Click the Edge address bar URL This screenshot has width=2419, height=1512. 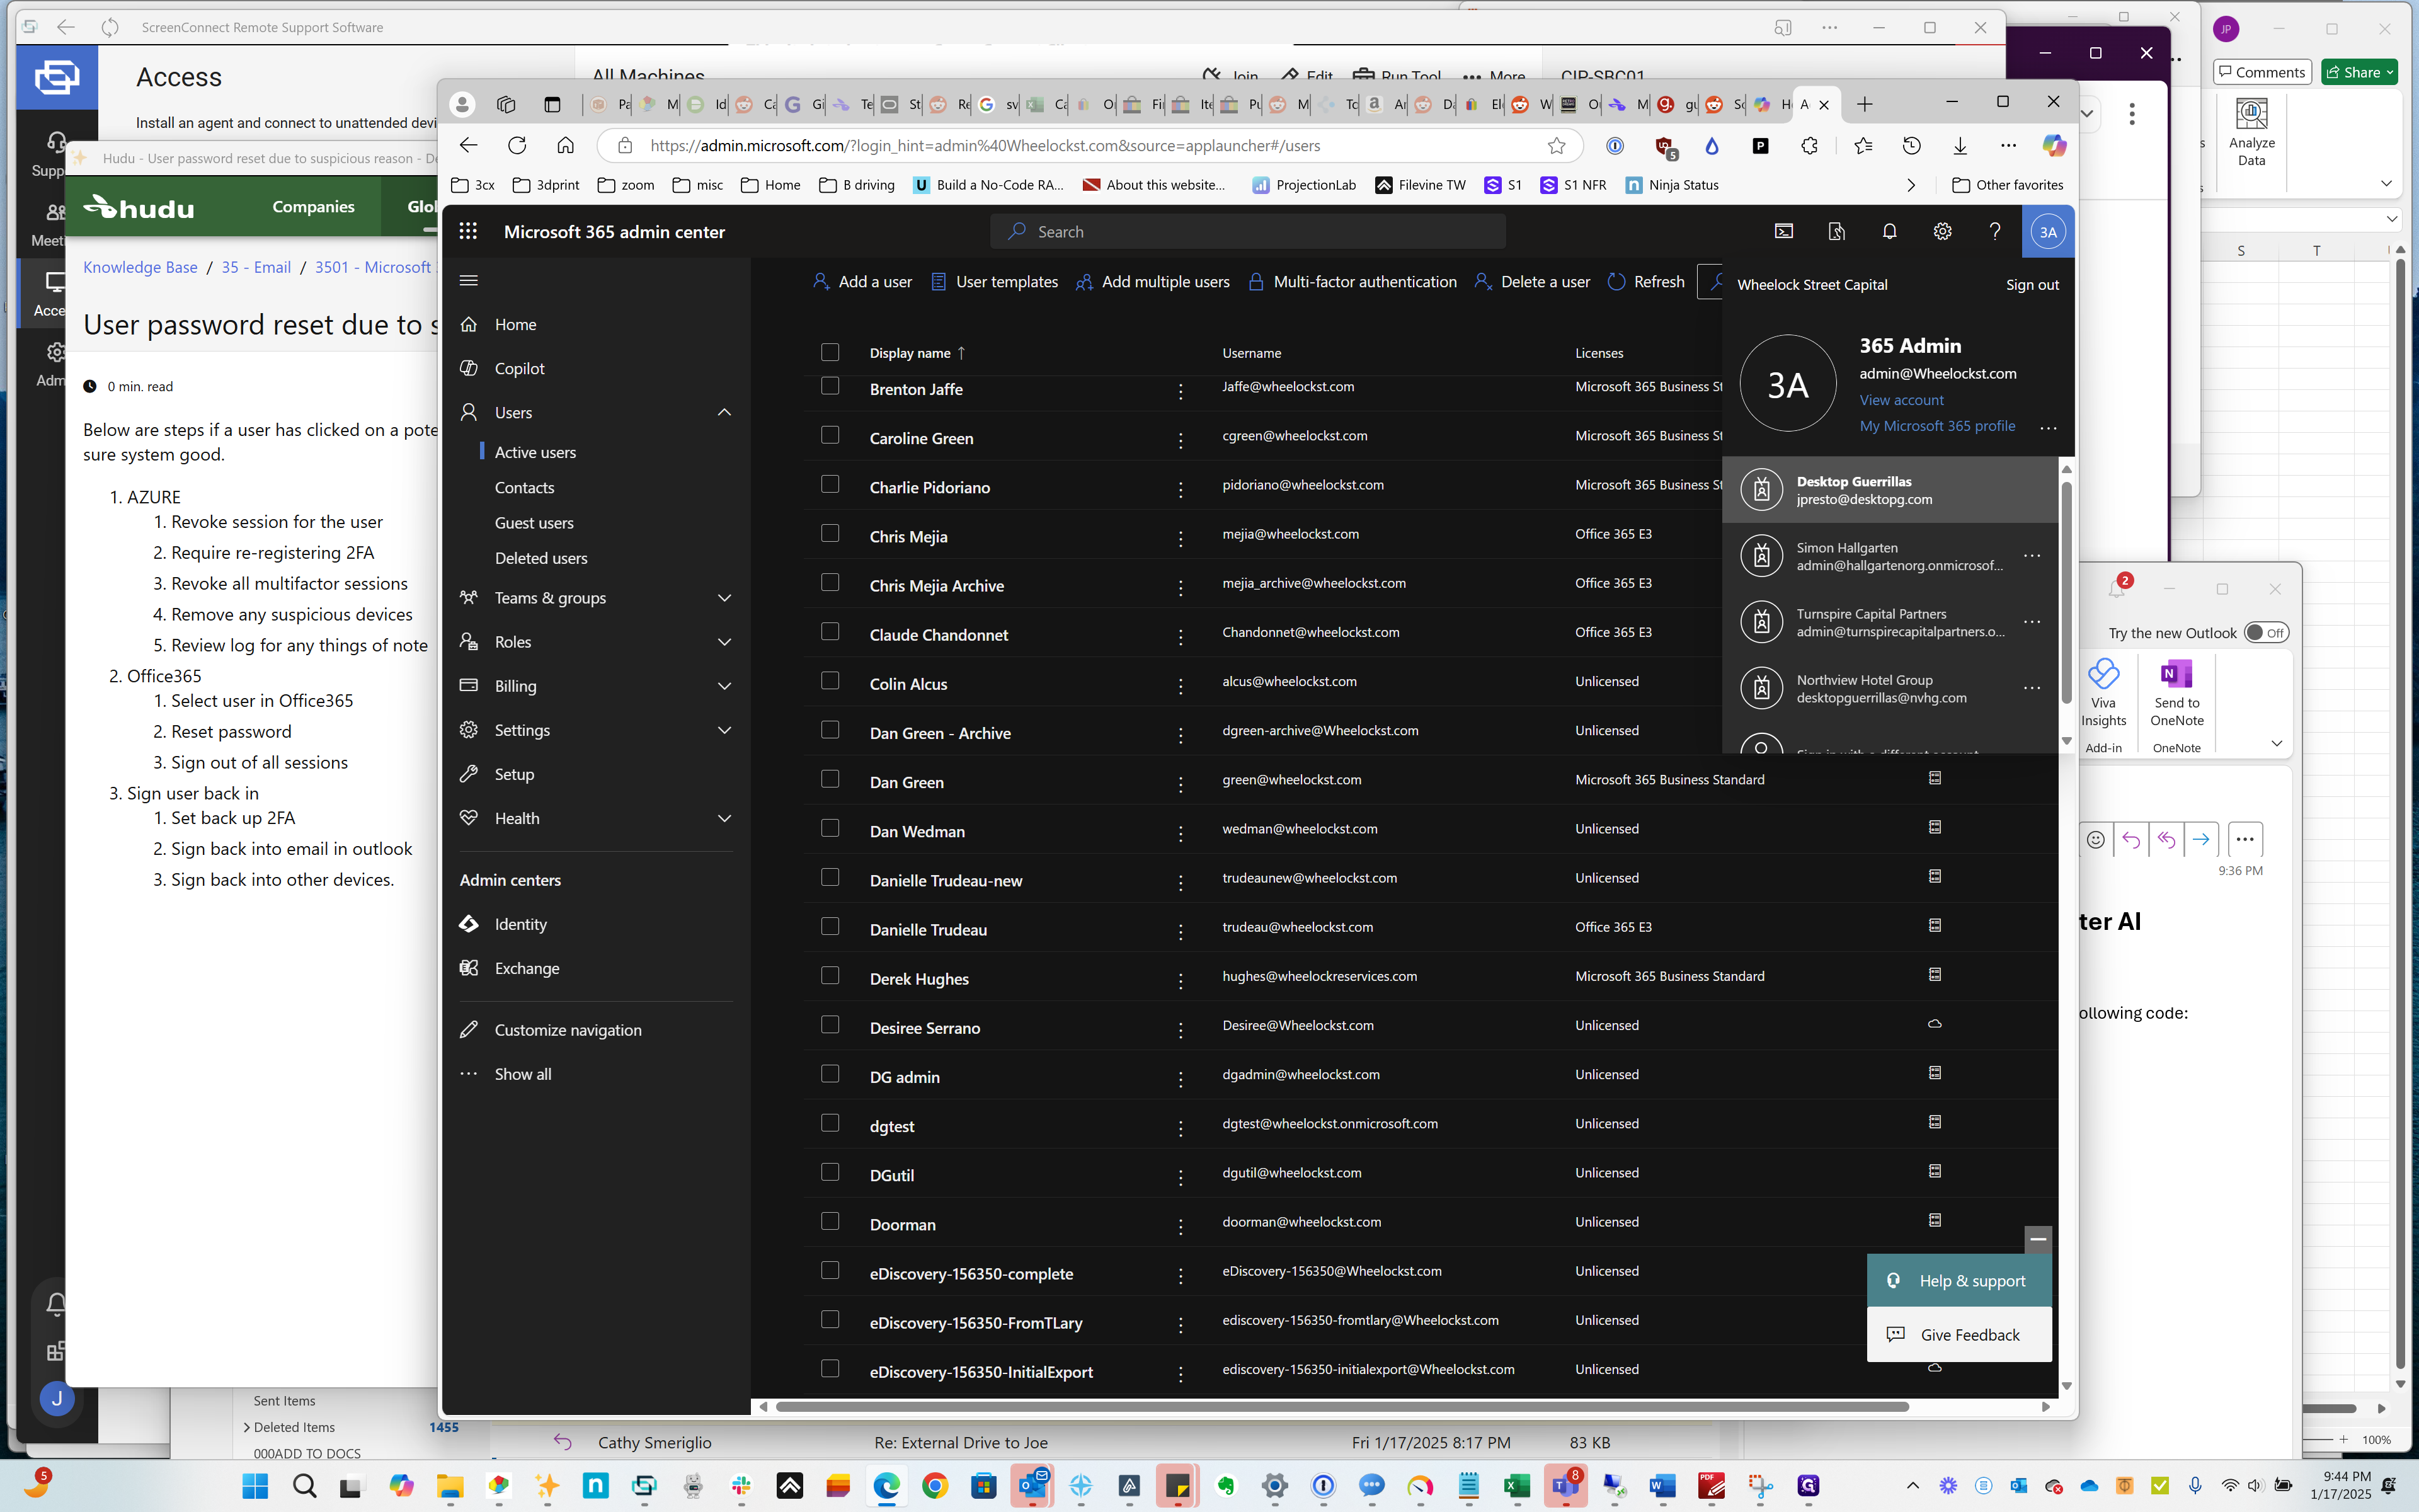[x=985, y=146]
